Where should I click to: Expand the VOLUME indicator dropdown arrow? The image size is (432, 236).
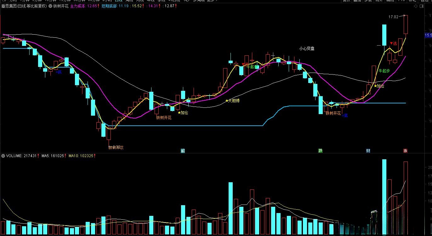coord(3,156)
